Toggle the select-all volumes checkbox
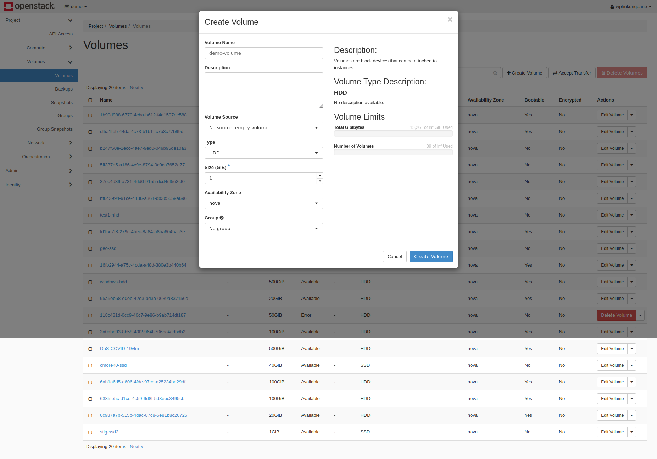Screen dimensions: 657x459 point(90,100)
